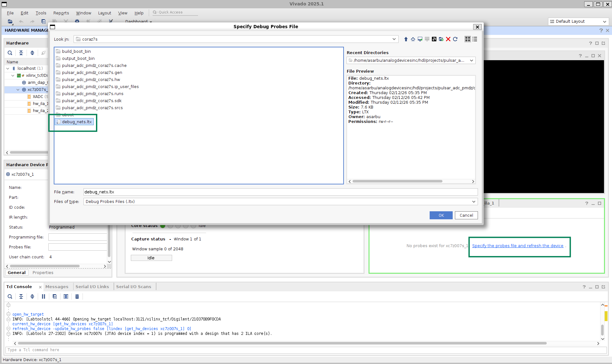Switch file browser to icon view
612x364 pixels.
click(x=467, y=39)
